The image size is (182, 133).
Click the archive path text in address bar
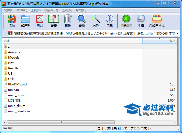94,34
